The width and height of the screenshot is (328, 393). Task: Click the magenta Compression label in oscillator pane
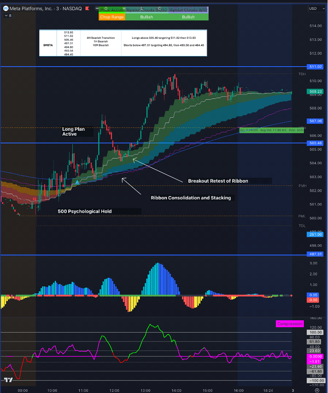pos(290,324)
